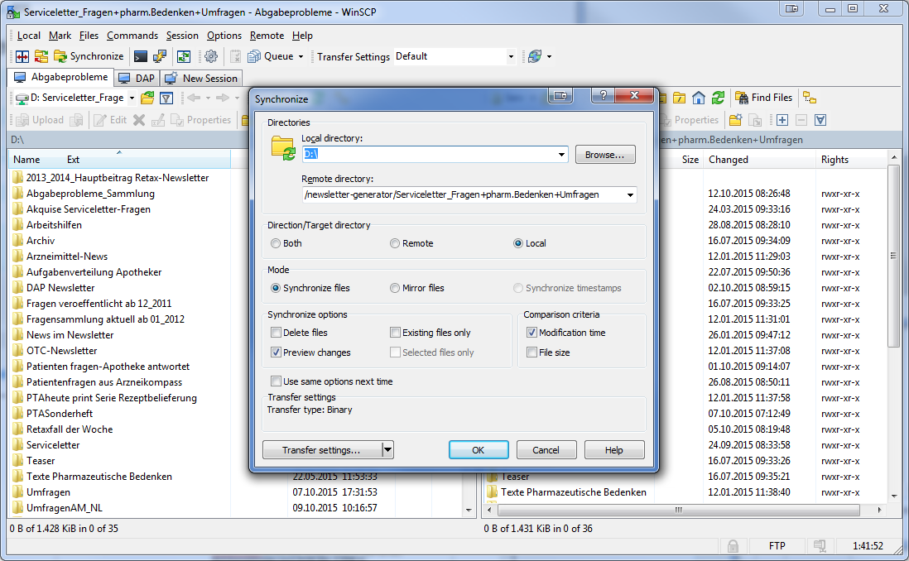Open the Preferences gear icon
Screen dimensions: 909x561
(x=211, y=56)
